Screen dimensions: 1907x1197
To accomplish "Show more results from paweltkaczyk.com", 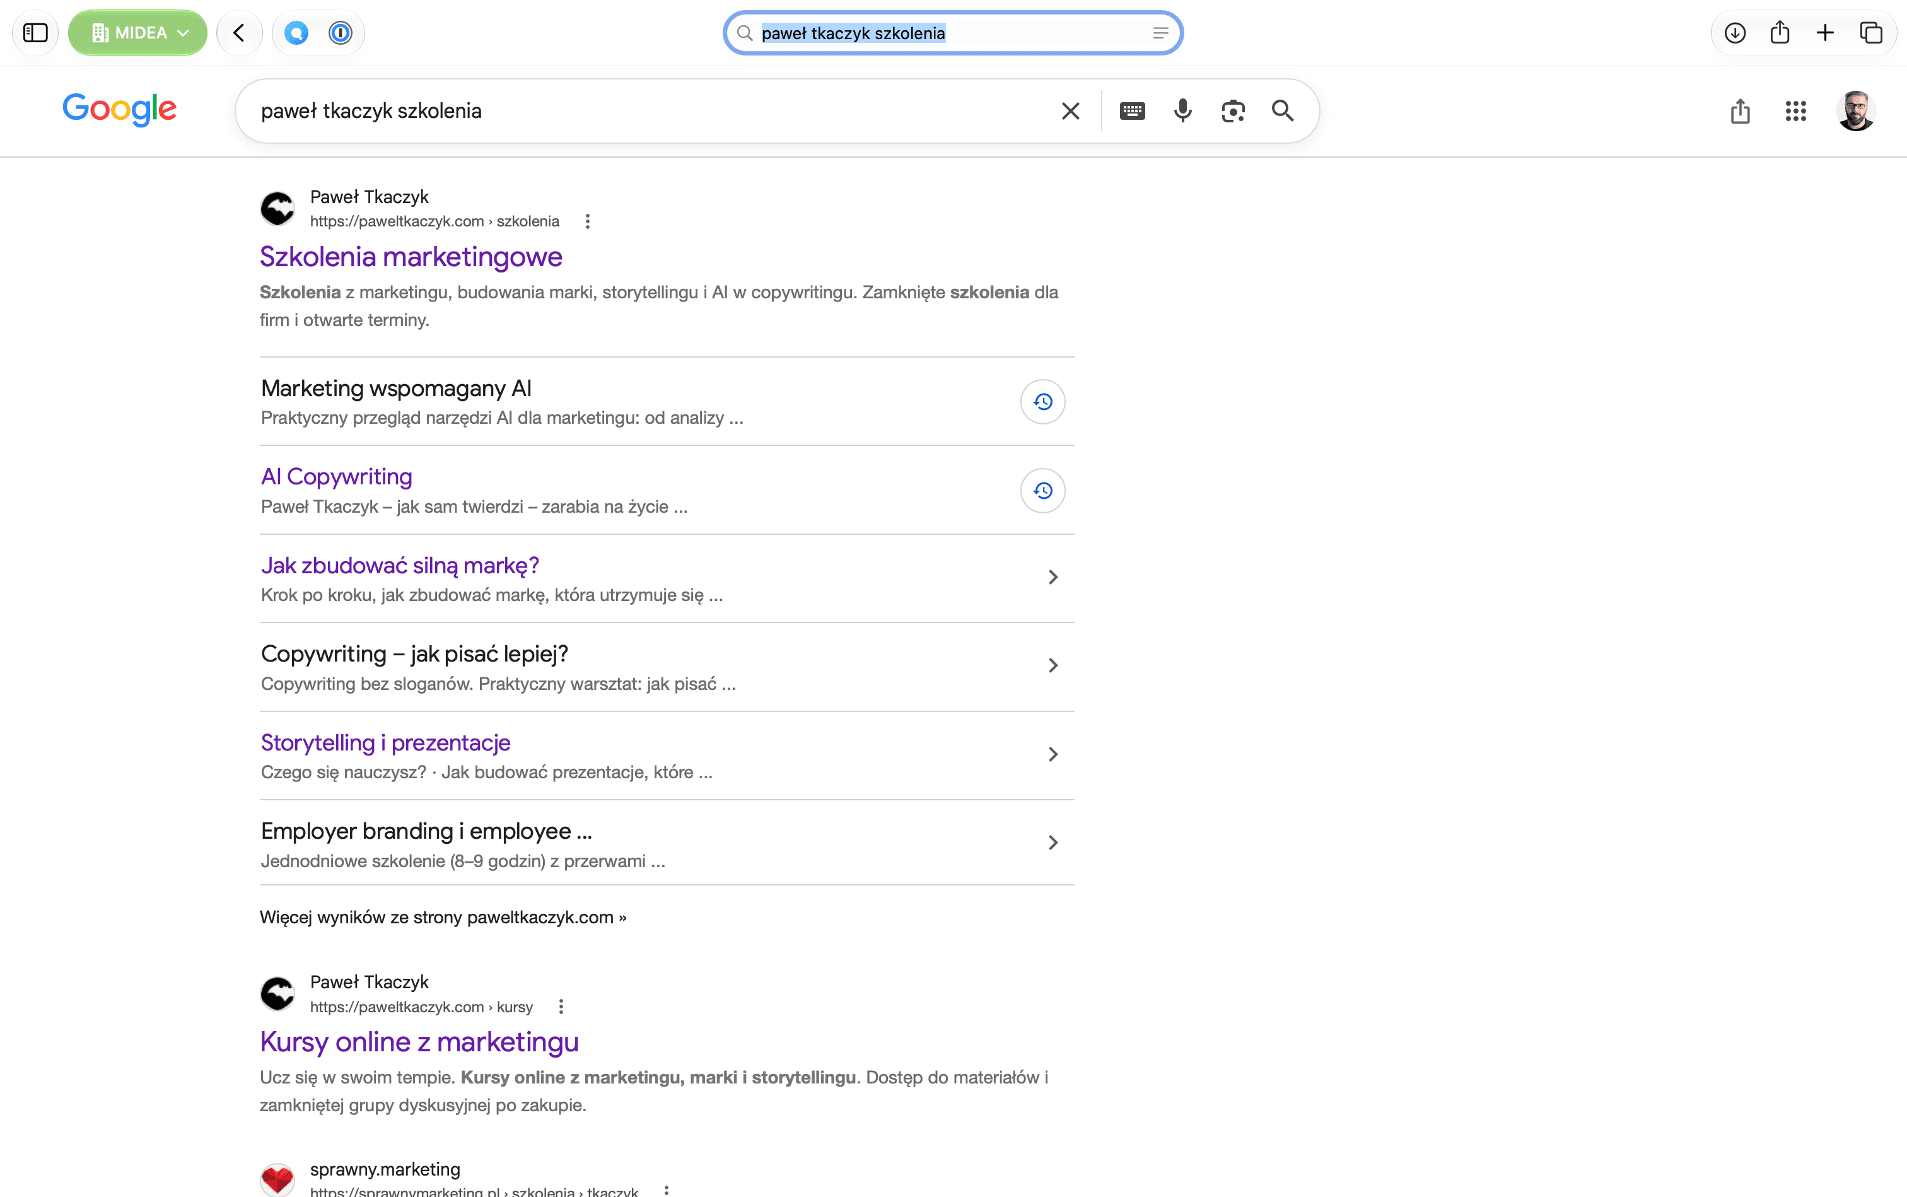I will point(443,918).
